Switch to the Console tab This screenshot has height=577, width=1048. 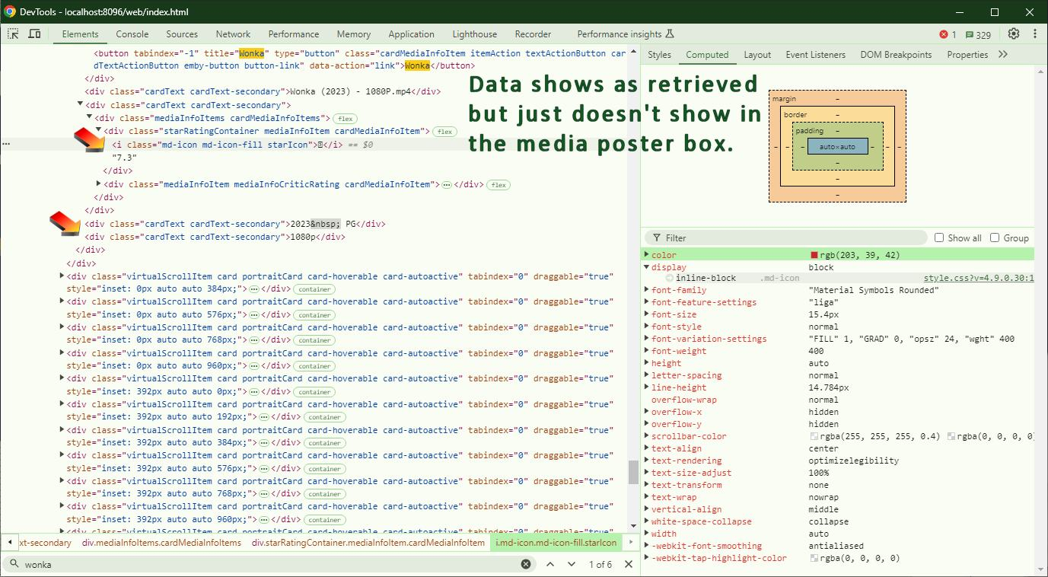point(132,33)
